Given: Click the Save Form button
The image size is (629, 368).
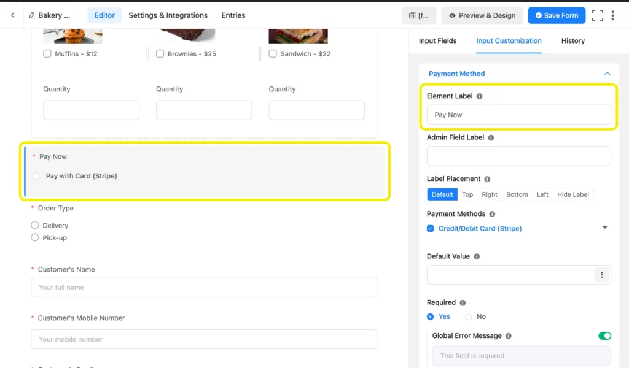Looking at the screenshot, I should pyautogui.click(x=557, y=15).
